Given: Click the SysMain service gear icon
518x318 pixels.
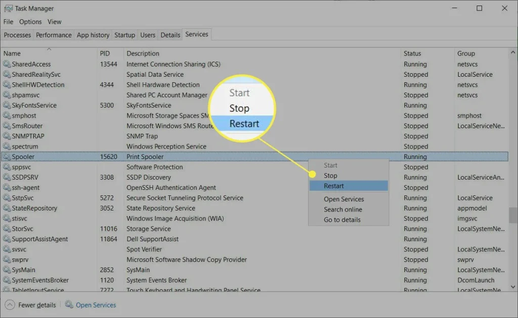Looking at the screenshot, I should pyautogui.click(x=7, y=270).
